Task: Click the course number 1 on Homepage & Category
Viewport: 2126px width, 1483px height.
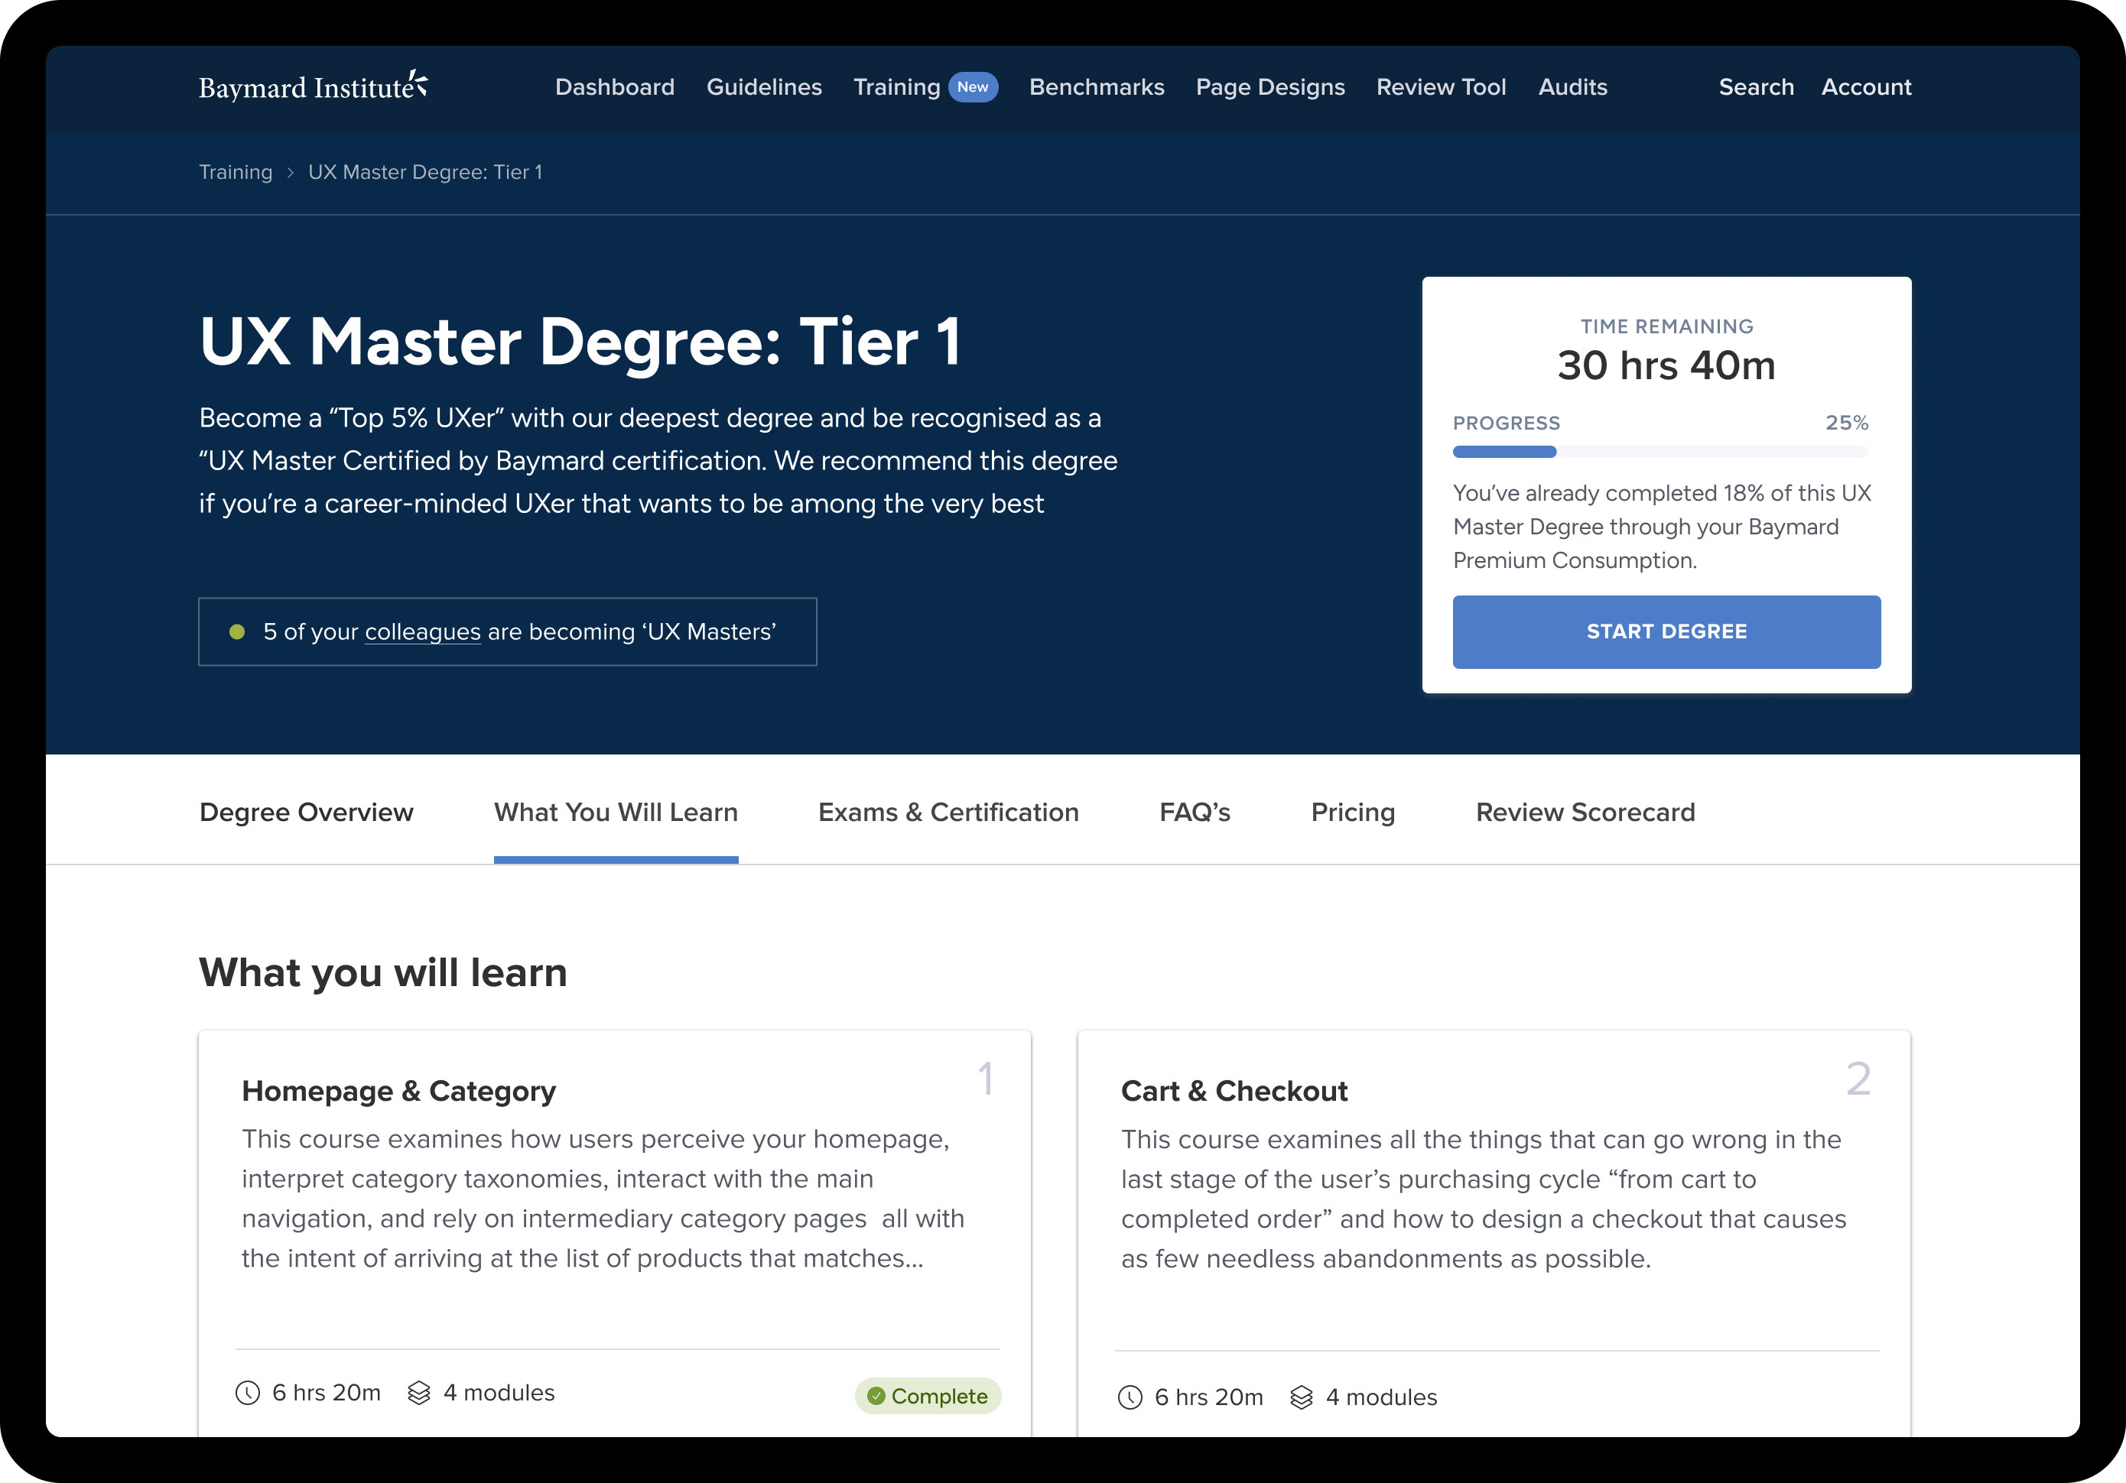Action: click(985, 1079)
